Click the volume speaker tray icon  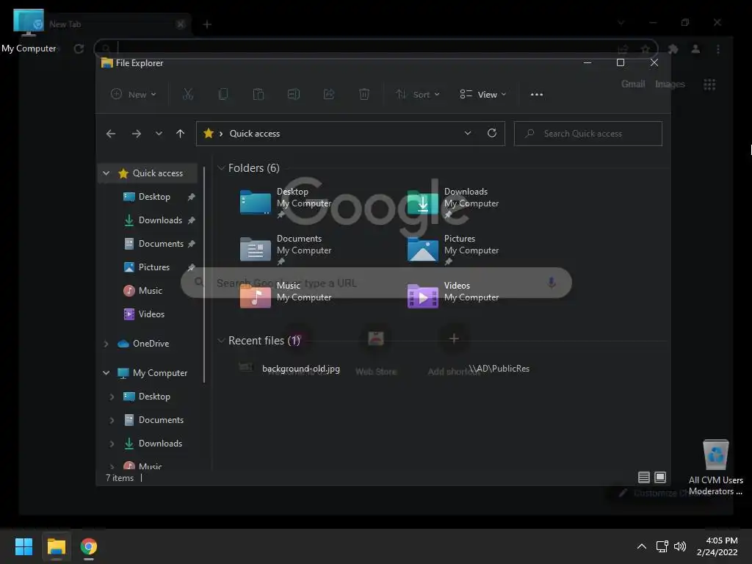[x=680, y=546]
